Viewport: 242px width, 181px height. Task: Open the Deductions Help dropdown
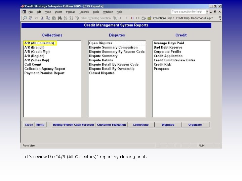pos(202,18)
